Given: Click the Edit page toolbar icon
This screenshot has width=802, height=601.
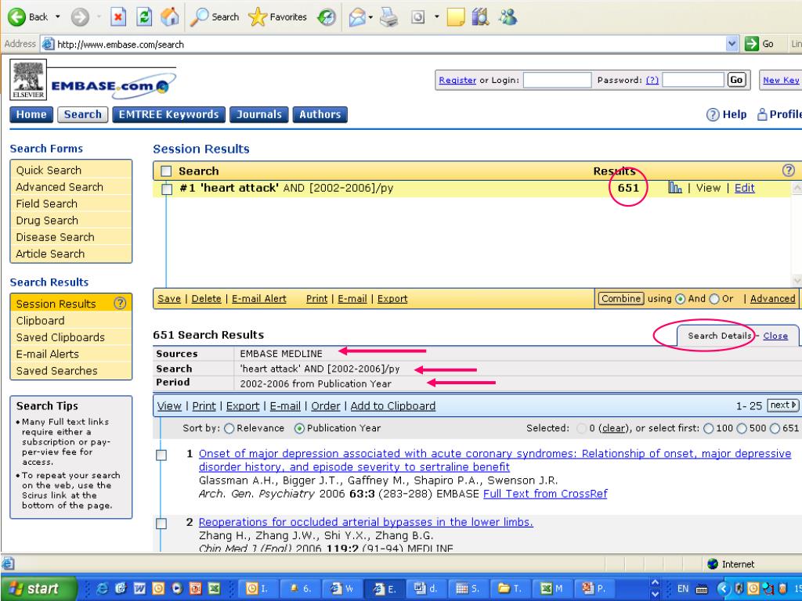Looking at the screenshot, I should tap(418, 17).
